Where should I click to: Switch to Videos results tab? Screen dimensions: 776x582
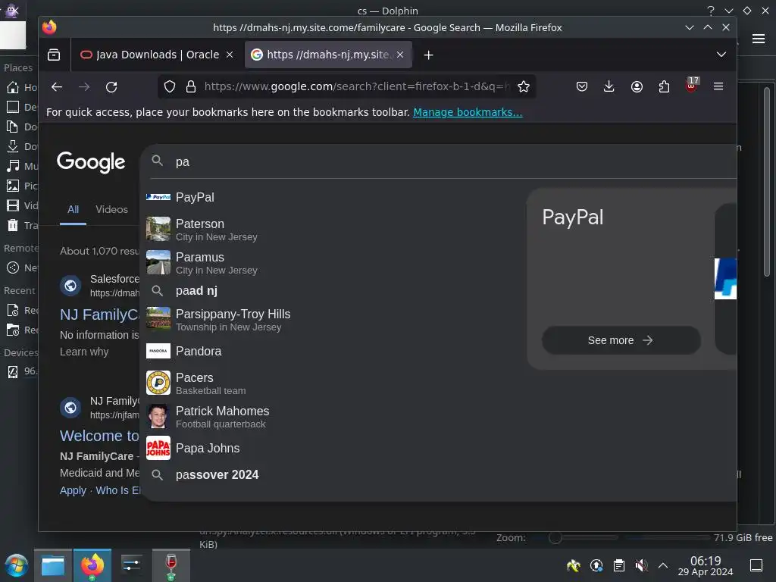tap(112, 209)
